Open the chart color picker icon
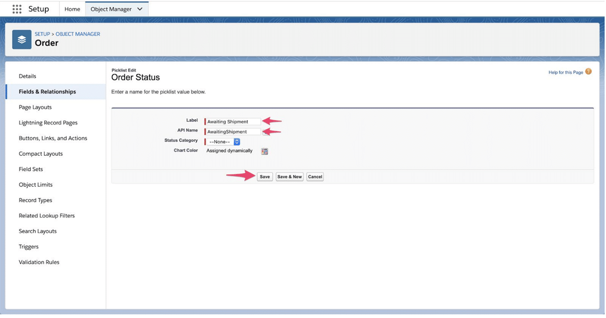The image size is (606, 318). click(x=265, y=151)
